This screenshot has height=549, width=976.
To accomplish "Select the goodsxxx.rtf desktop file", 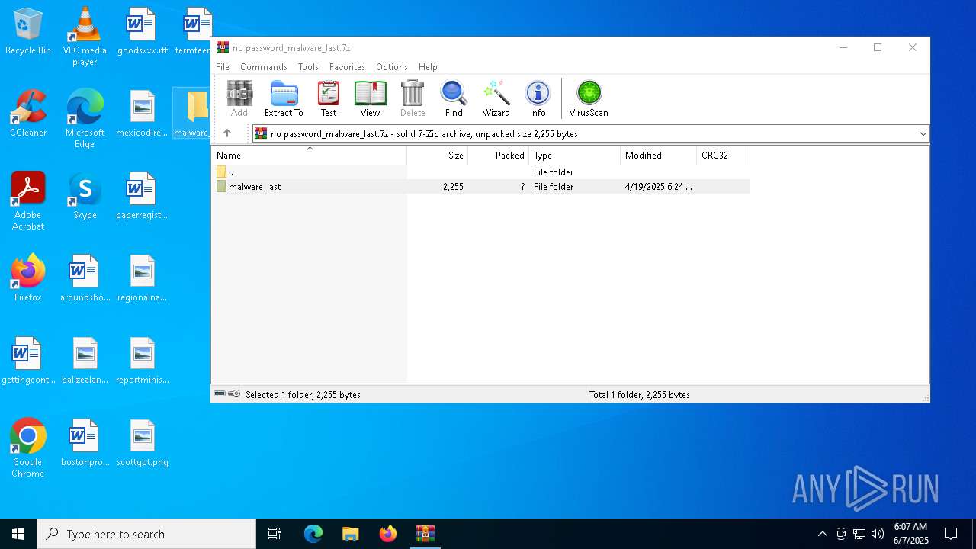I will point(142,31).
